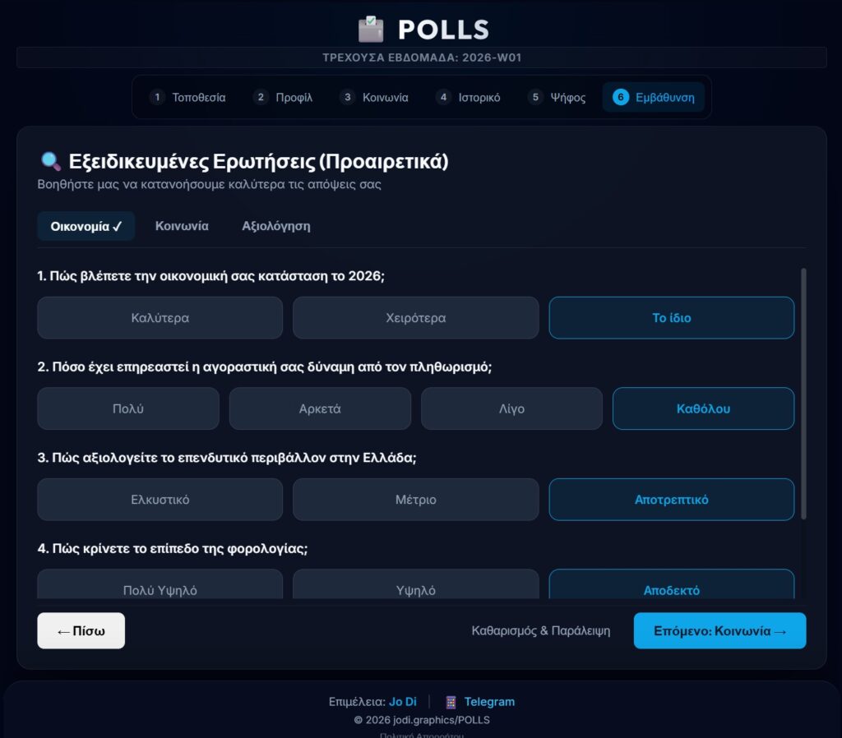Go to step 2 Προφίλ
Image resolution: width=842 pixels, height=738 pixels.
283,97
